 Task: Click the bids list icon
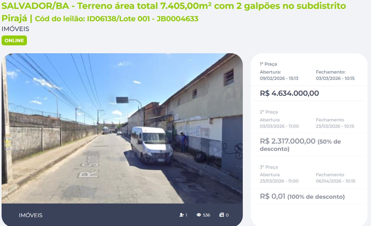tap(222, 215)
